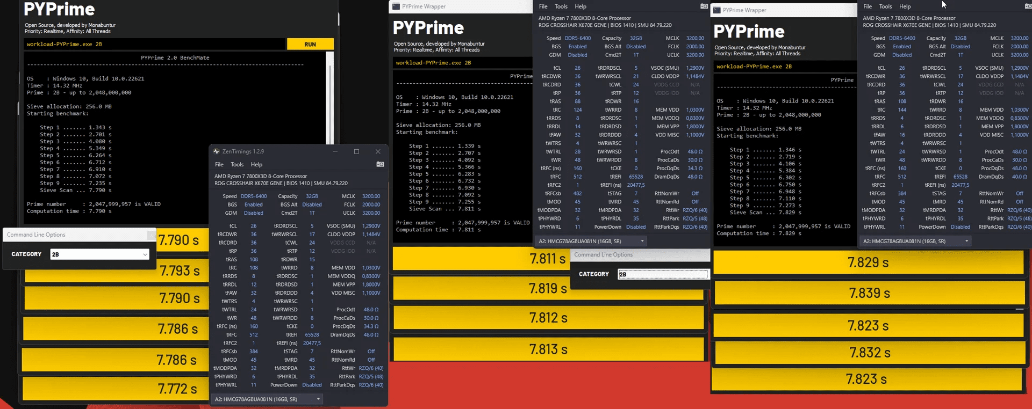Click tRFCsb value 482 in middle ZenTimings window
Screen dimensions: 1032x409
[578, 194]
